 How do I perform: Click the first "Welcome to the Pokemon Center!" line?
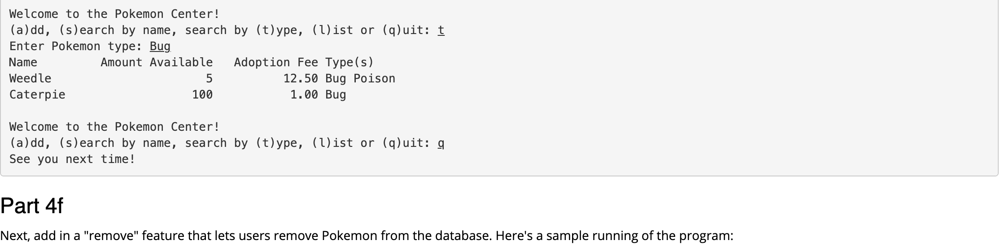click(x=114, y=14)
